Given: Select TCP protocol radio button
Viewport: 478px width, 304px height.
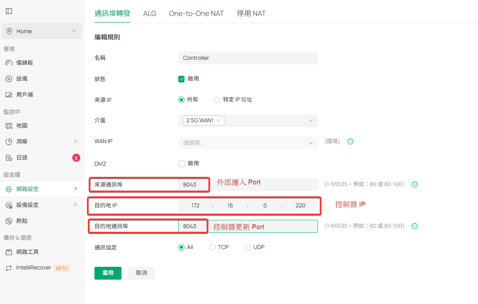Looking at the screenshot, I should (212, 247).
